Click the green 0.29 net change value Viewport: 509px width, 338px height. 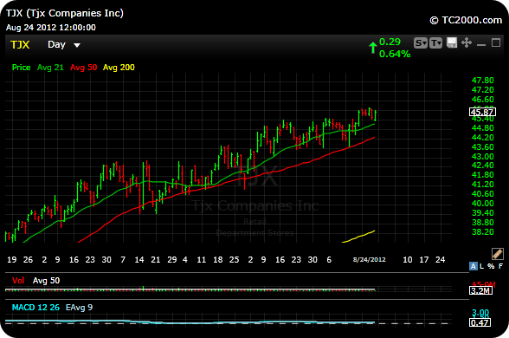click(390, 42)
